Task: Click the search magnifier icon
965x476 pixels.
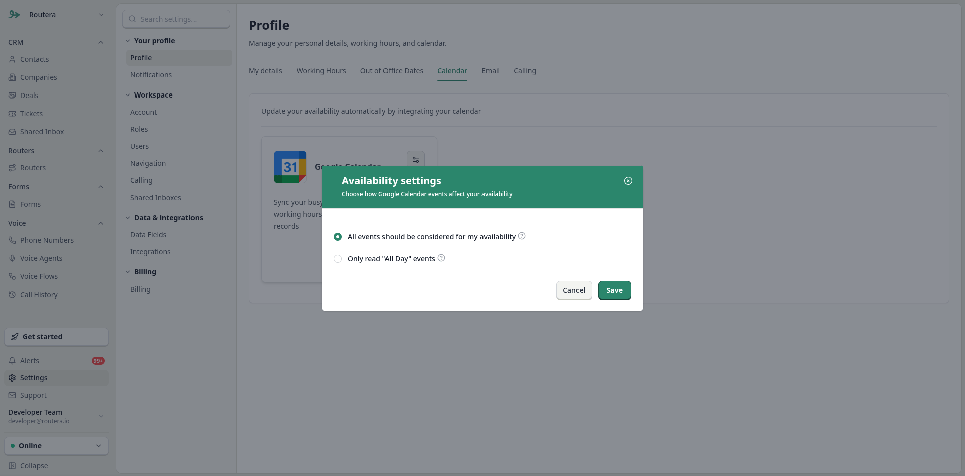Action: pos(132,19)
